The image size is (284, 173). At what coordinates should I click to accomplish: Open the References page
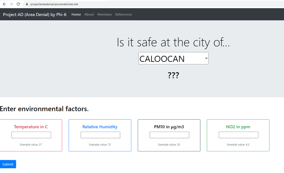[x=124, y=15]
